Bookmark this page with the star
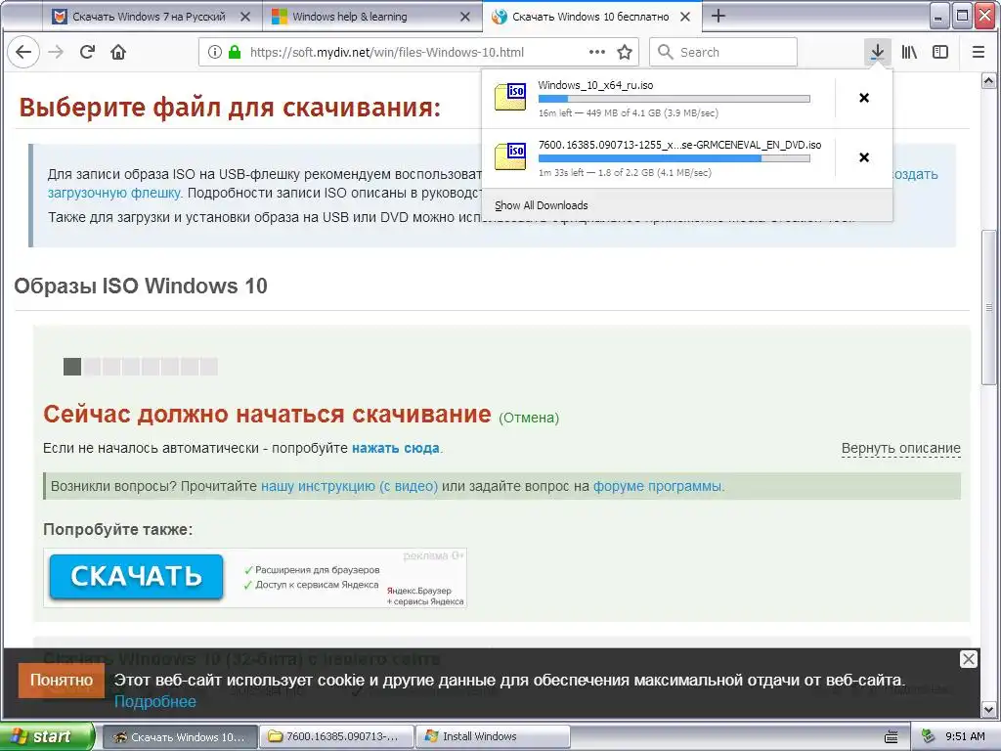 click(625, 52)
